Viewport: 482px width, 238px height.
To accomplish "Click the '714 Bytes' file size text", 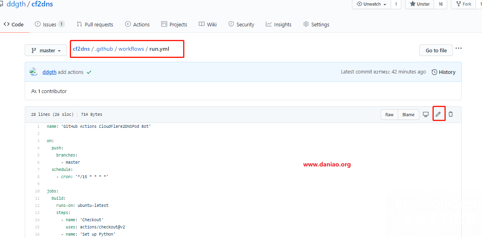I will pyautogui.click(x=91, y=115).
